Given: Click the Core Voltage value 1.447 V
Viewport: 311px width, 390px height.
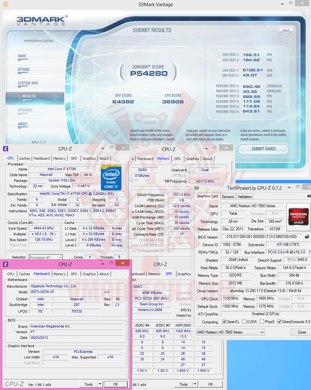Looking at the screenshot, I should 84,186.
